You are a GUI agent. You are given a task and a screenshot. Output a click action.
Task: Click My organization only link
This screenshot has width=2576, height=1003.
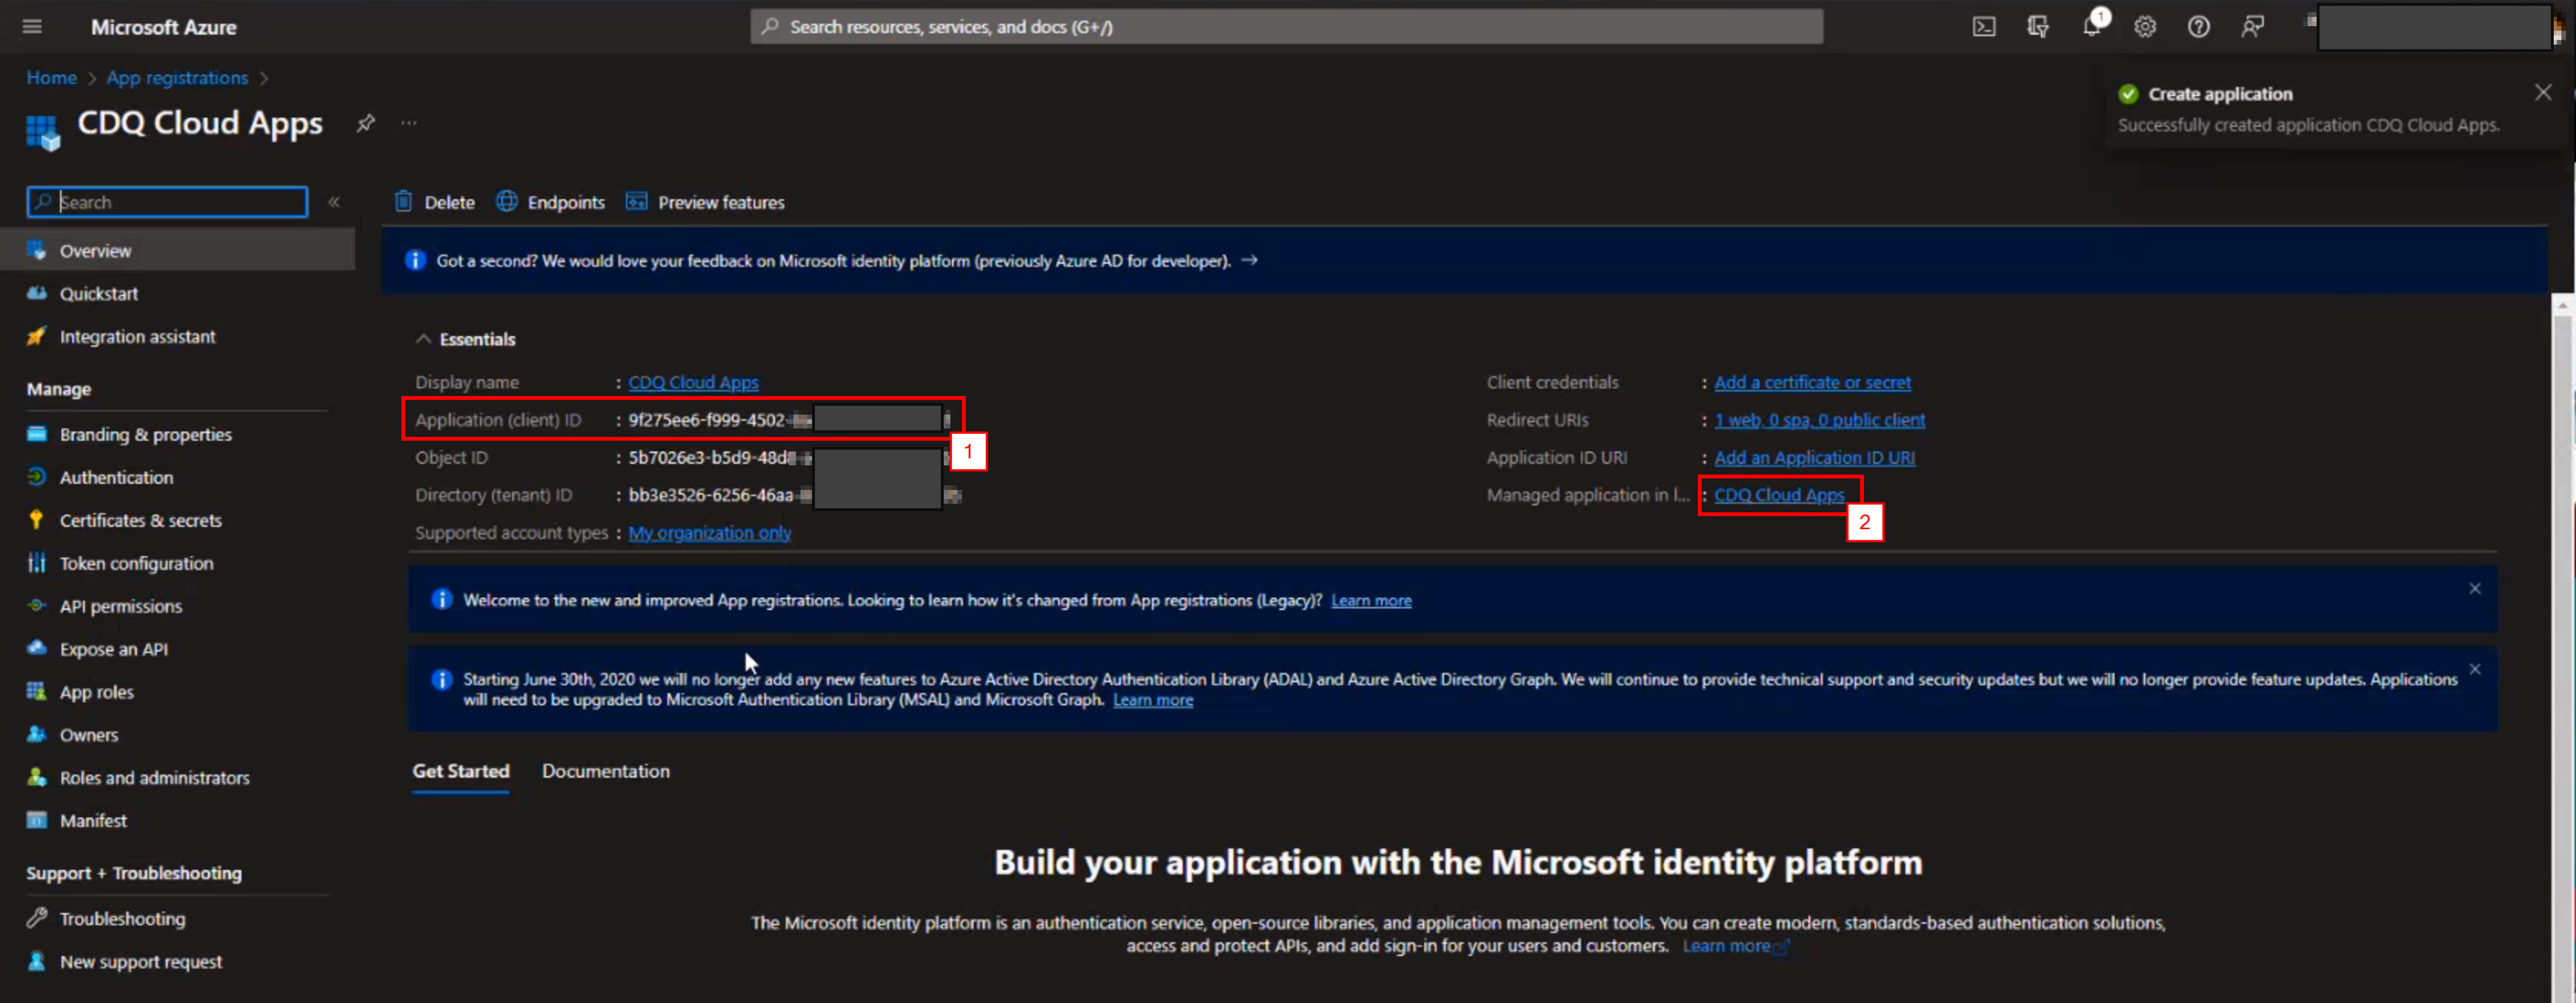pos(709,533)
